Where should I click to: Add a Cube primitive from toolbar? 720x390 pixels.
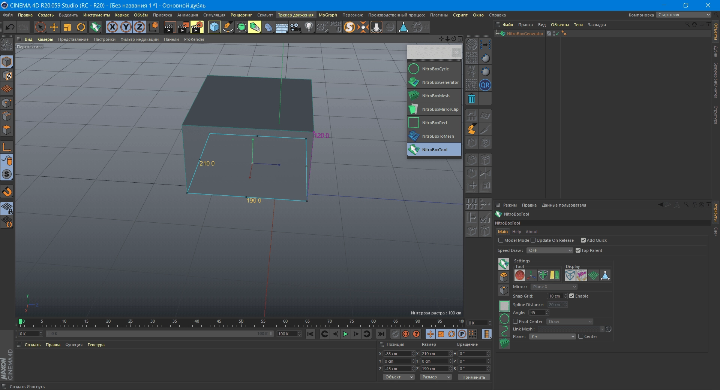pyautogui.click(x=214, y=27)
